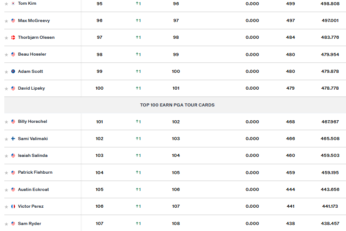Image resolution: width=346 pixels, height=231 pixels.
Task: Select the Patrick Fishburn name link
Action: (35, 172)
